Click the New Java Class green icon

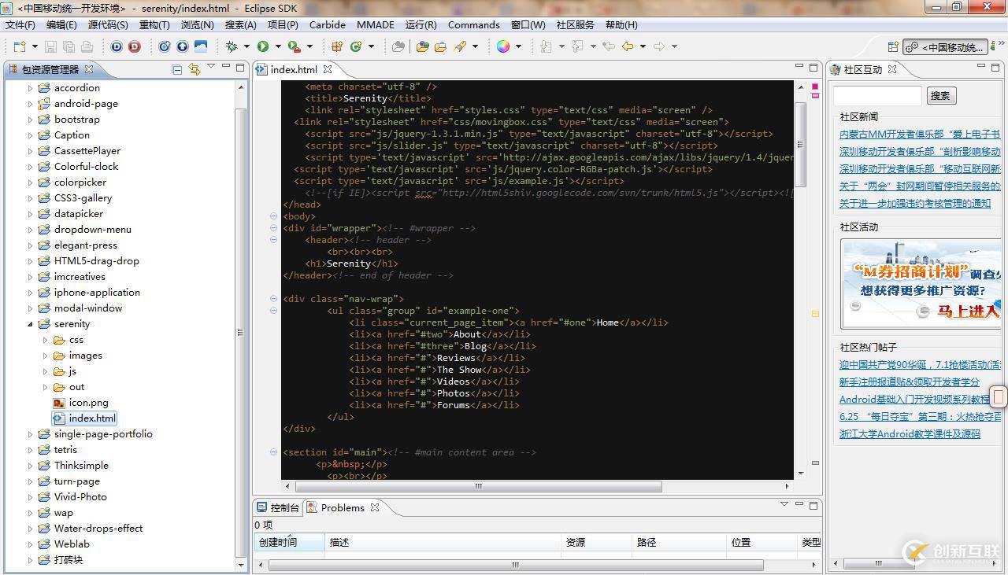pos(356,46)
